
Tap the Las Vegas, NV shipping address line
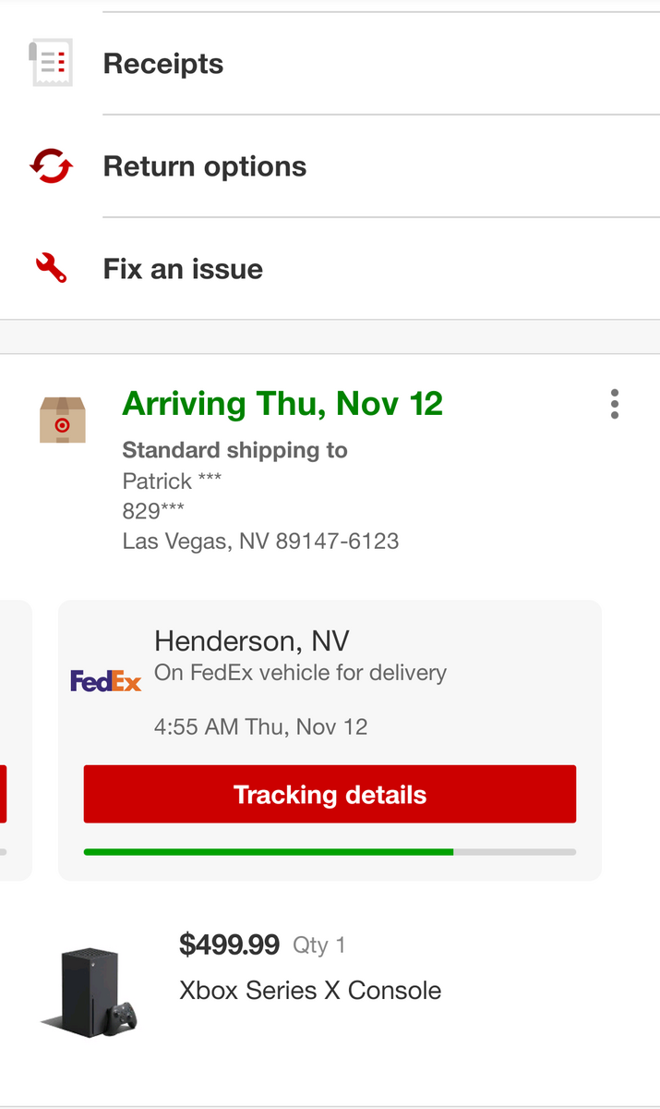260,541
